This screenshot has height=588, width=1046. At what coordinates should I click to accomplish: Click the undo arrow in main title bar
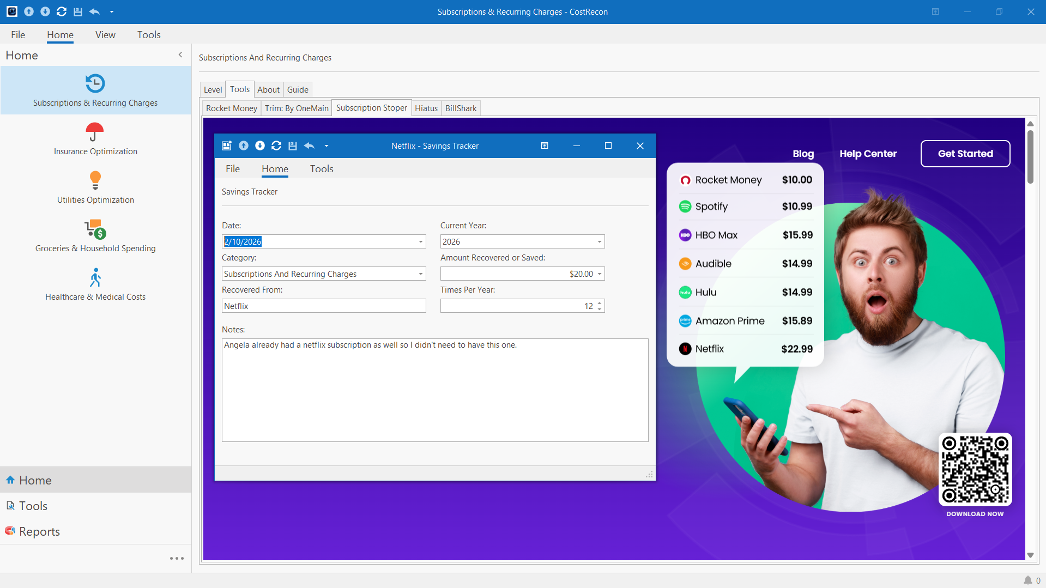pyautogui.click(x=94, y=11)
